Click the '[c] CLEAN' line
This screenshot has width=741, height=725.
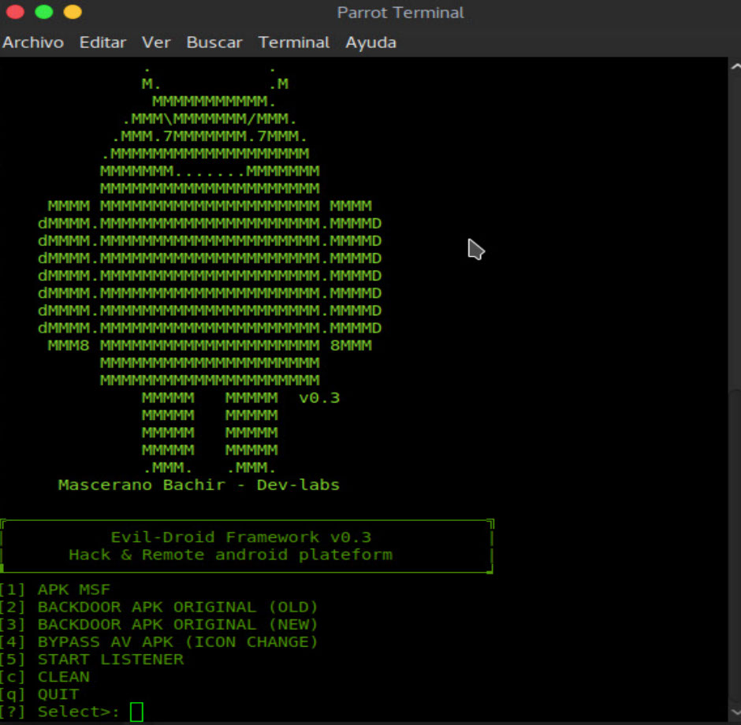(45, 677)
